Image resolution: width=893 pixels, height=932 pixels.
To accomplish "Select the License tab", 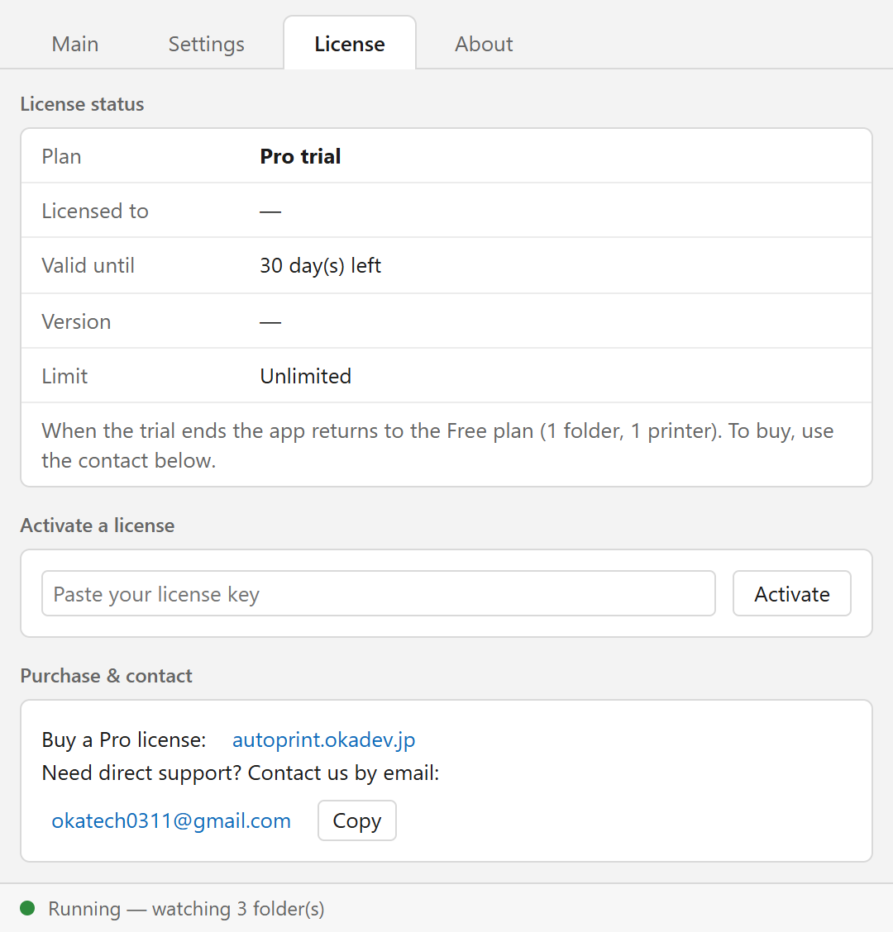I will coord(350,43).
